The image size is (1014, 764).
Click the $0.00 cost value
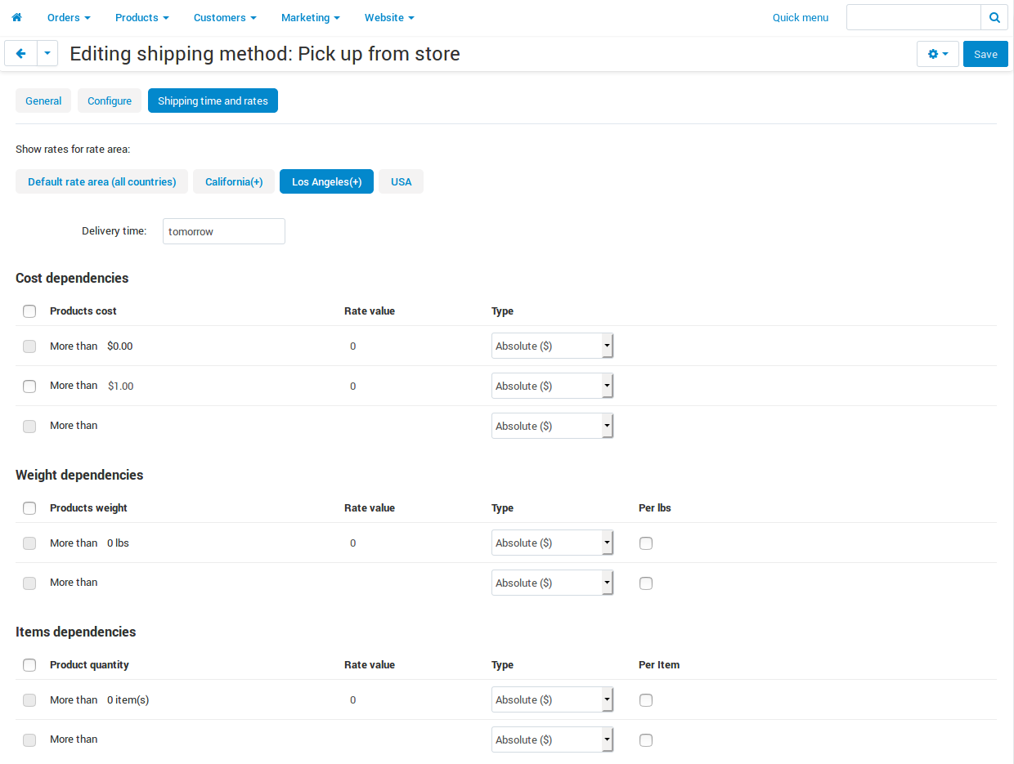[x=120, y=346]
